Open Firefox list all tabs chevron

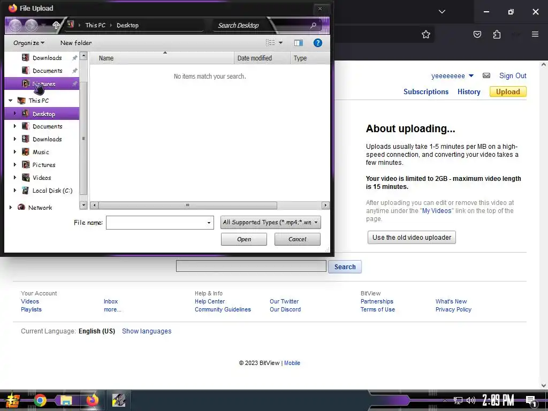click(442, 12)
